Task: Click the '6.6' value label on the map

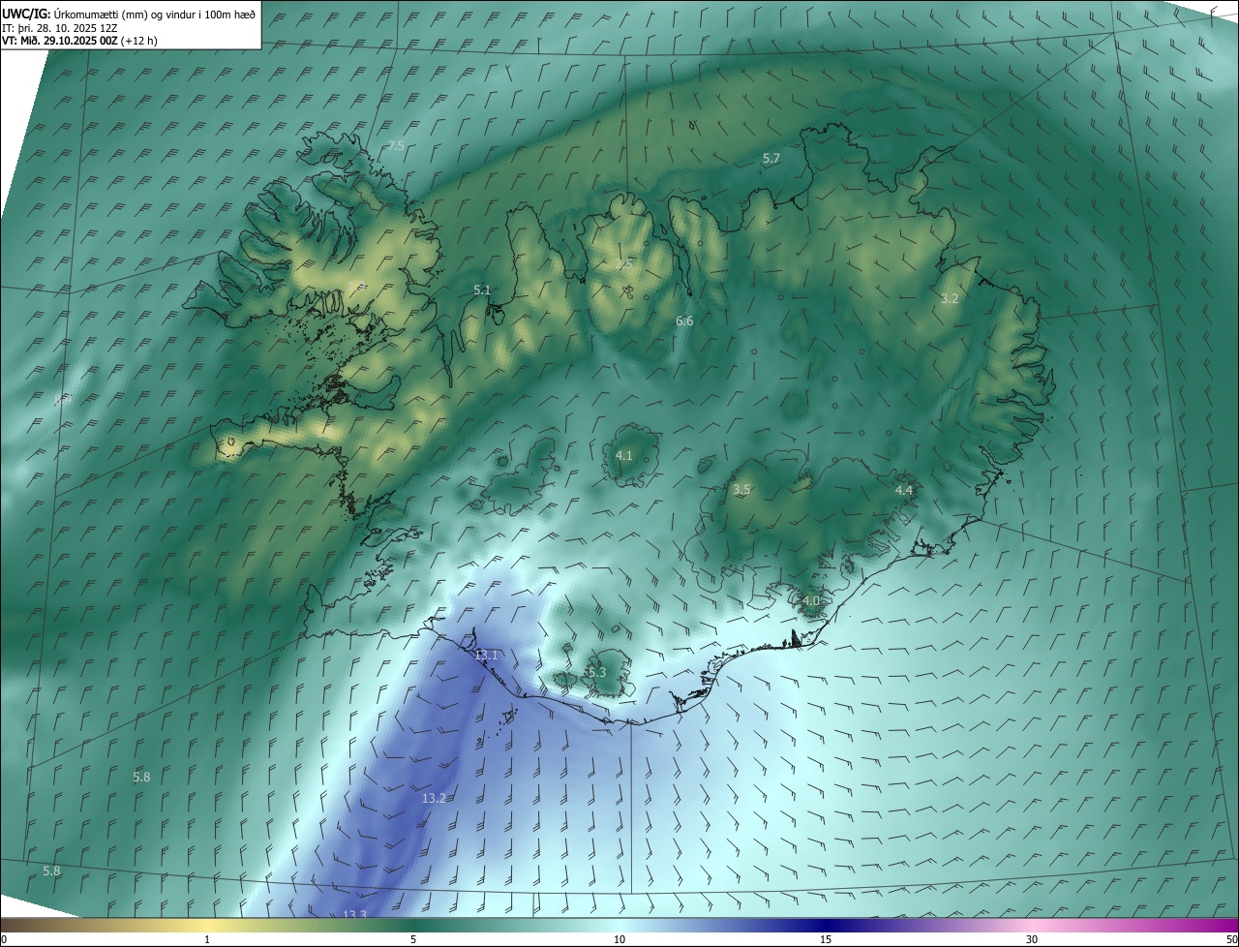Action: [x=684, y=321]
